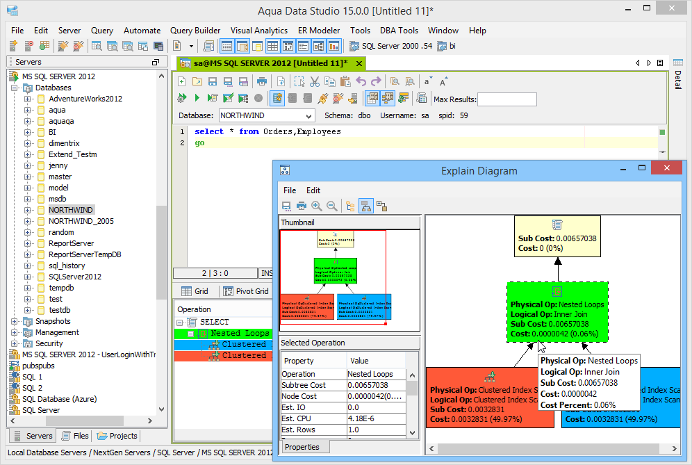Expand the AdventureWorks2012 database node
The width and height of the screenshot is (692, 465).
click(x=27, y=99)
